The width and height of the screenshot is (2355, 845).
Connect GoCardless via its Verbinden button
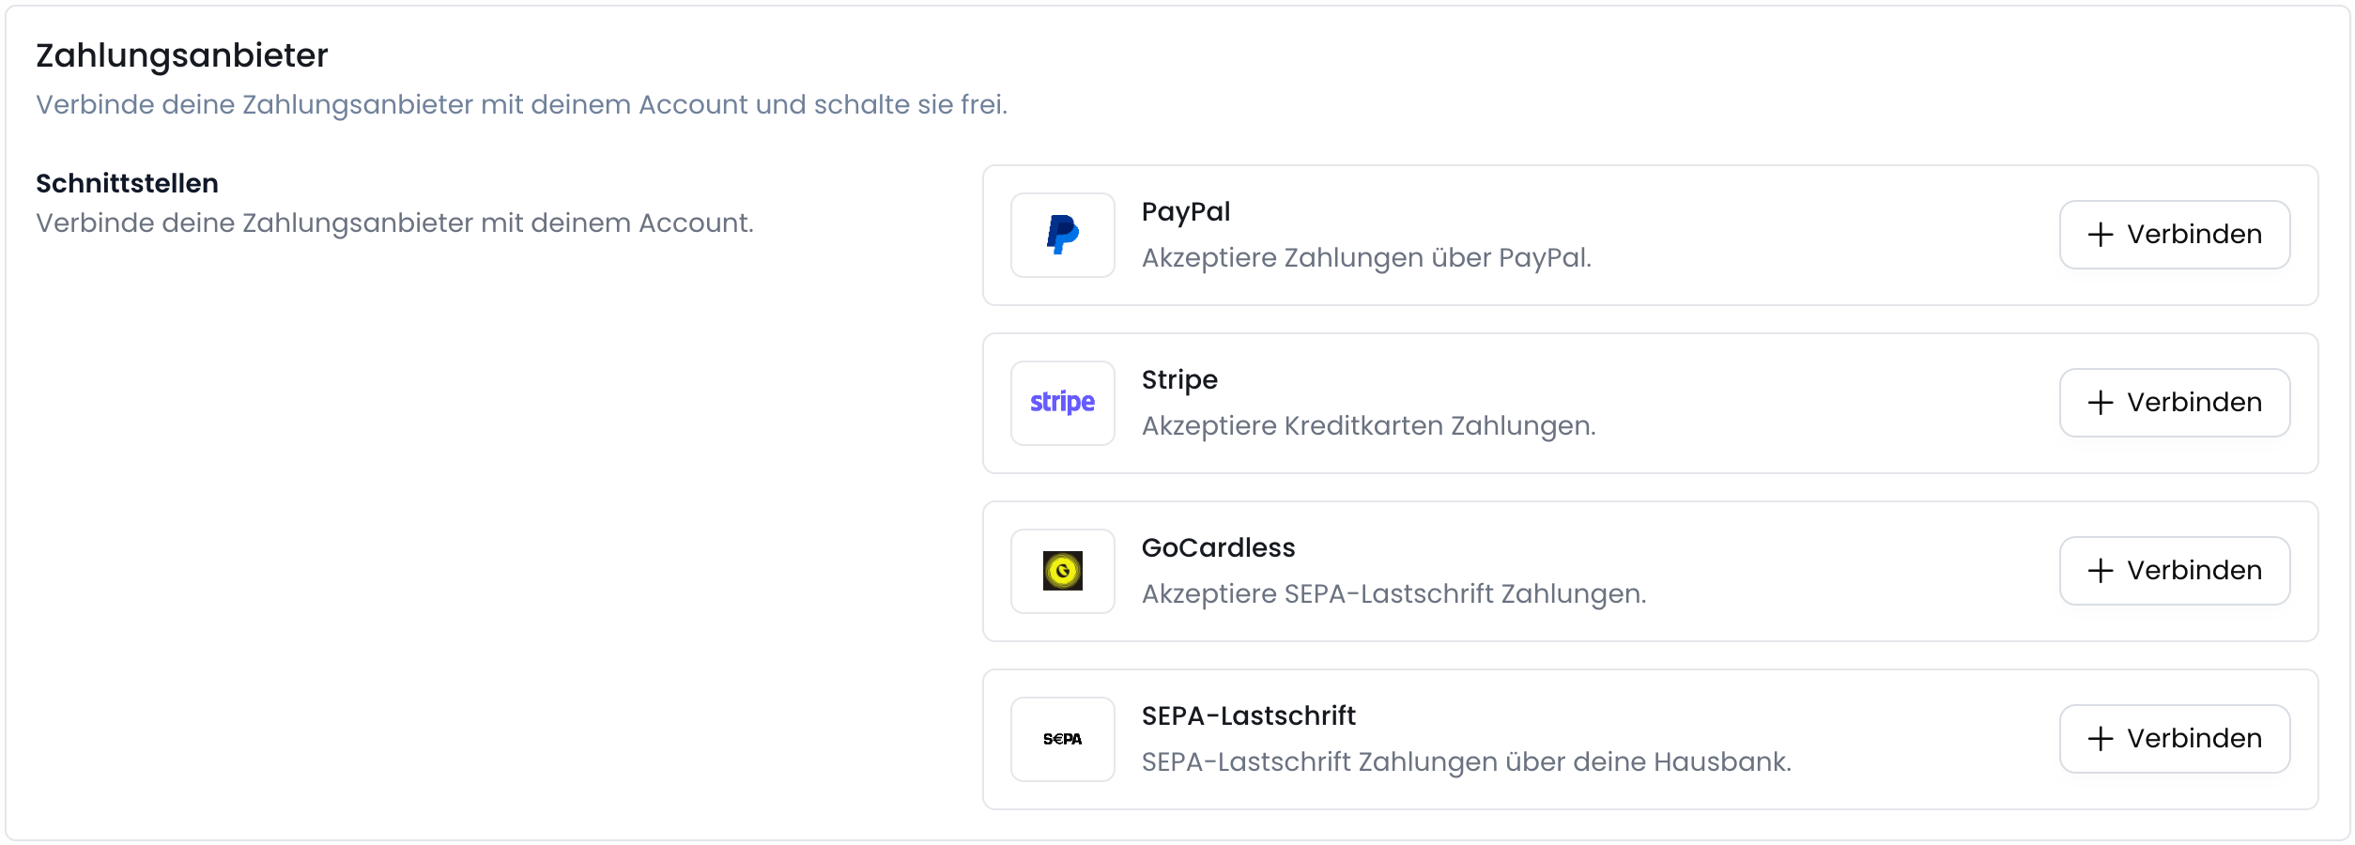(x=2175, y=570)
